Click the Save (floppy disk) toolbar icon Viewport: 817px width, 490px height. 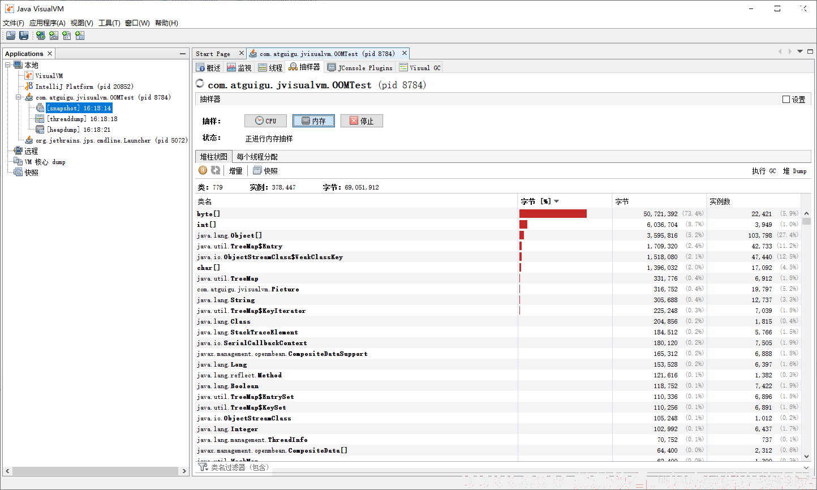pyautogui.click(x=24, y=35)
